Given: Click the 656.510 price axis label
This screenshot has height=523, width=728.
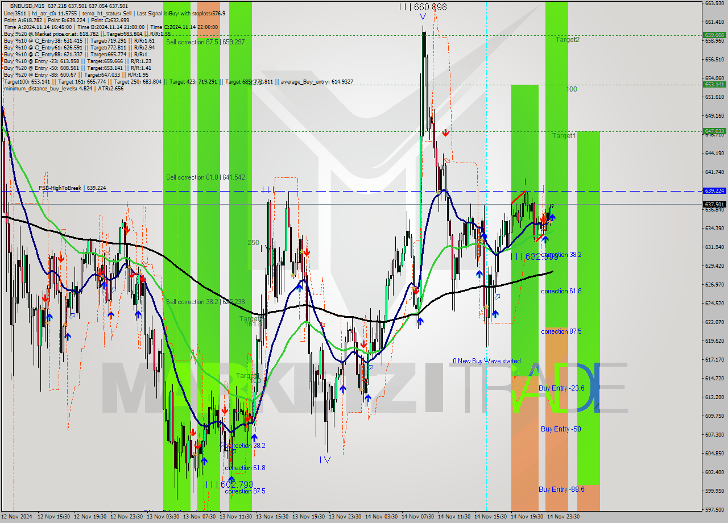Looking at the screenshot, I should pyautogui.click(x=714, y=60).
